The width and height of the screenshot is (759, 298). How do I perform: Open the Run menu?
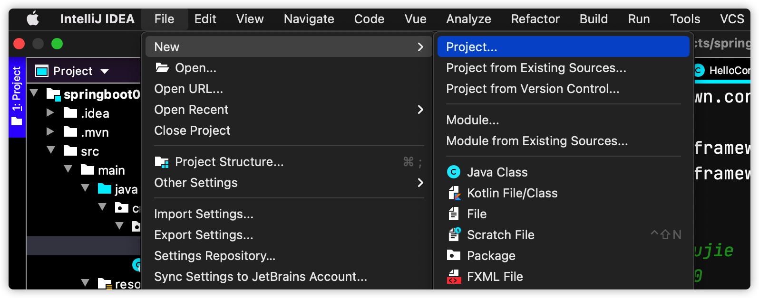click(639, 19)
